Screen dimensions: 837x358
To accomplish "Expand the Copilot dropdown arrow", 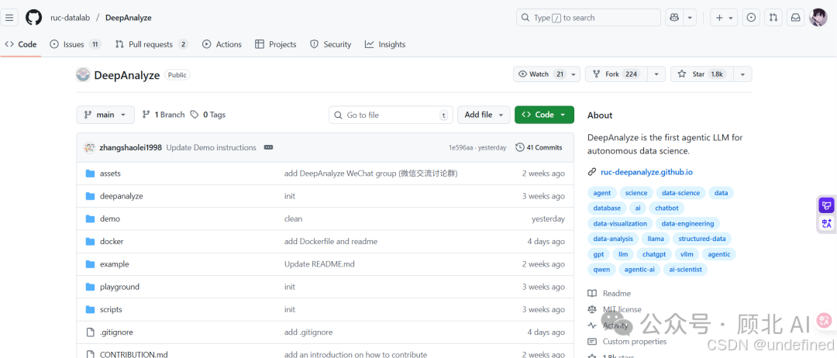I will [x=691, y=18].
